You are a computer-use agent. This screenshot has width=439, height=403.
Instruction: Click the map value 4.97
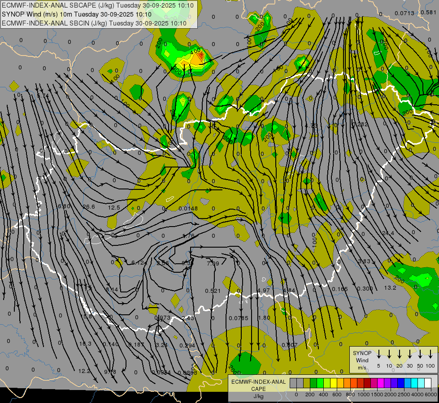264,290
